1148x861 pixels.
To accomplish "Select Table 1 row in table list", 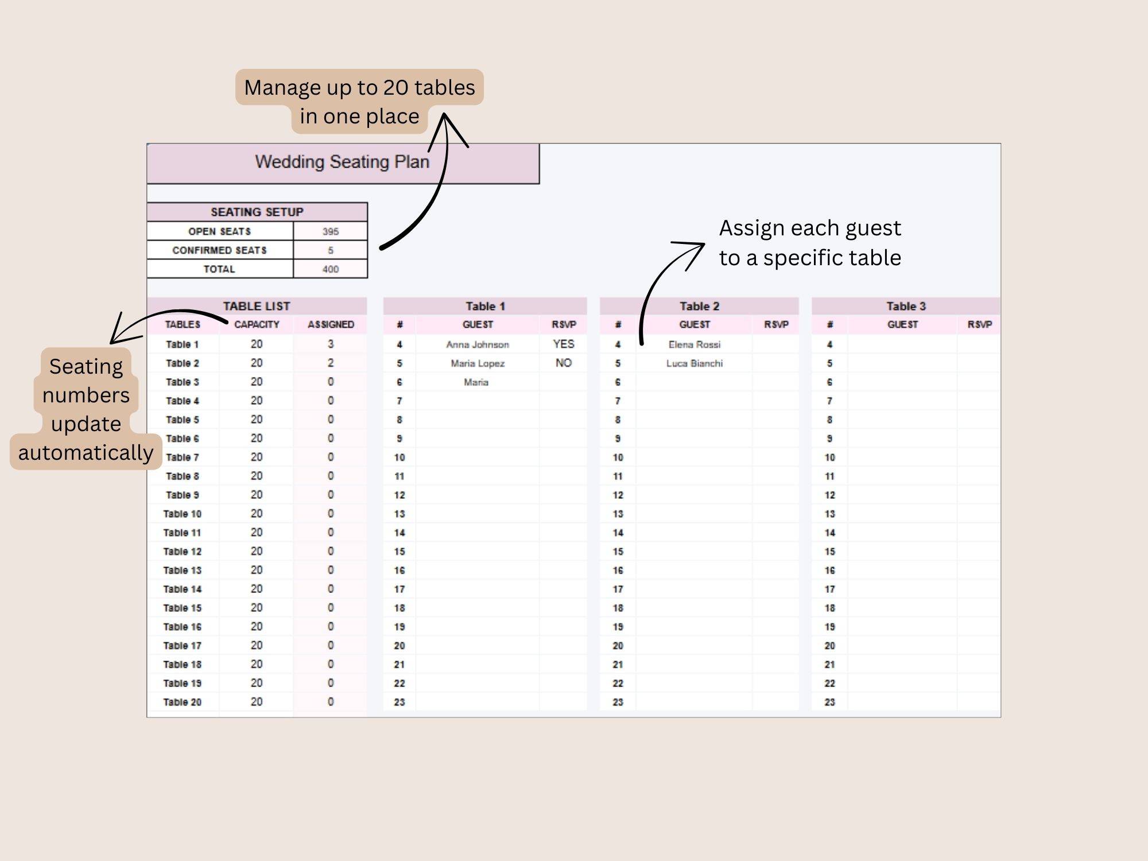I will [182, 344].
